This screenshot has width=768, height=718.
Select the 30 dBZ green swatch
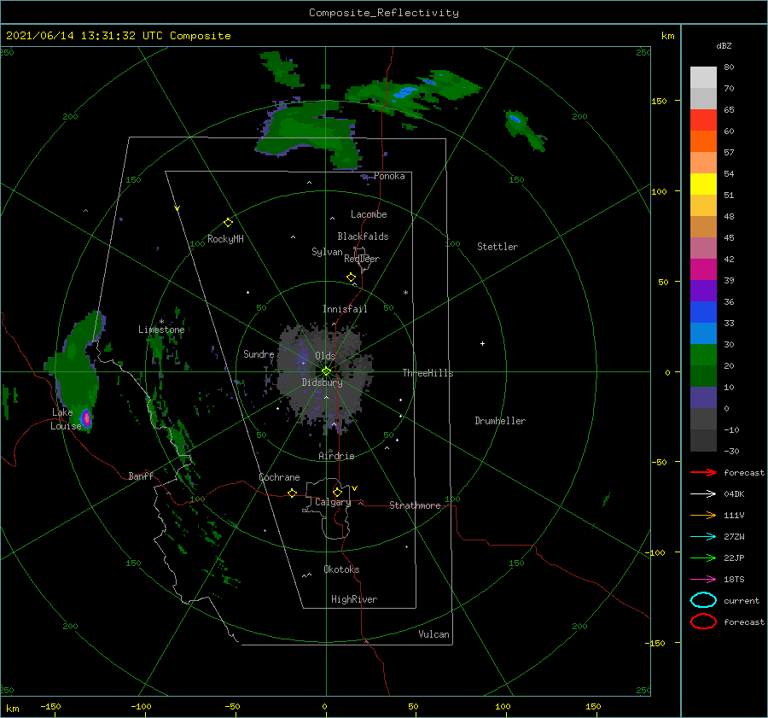tap(703, 354)
